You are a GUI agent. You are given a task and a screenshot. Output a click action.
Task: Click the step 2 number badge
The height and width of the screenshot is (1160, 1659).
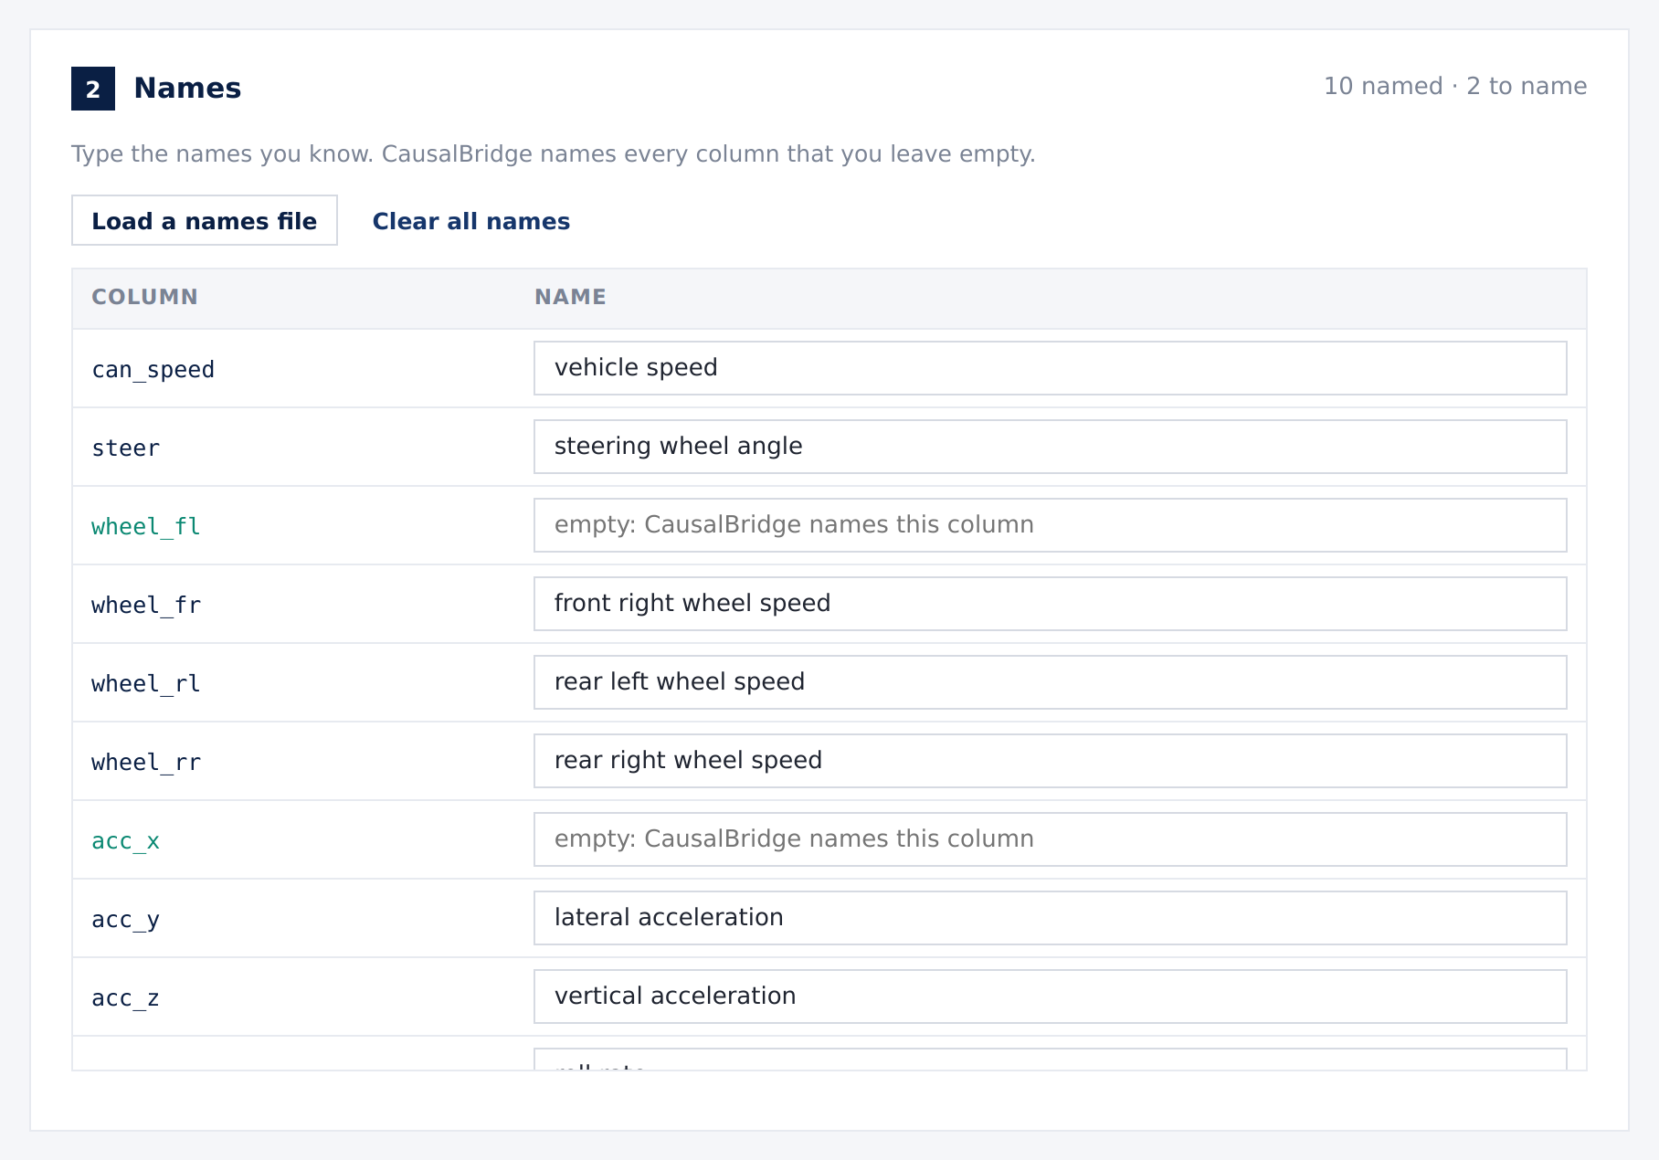93,89
